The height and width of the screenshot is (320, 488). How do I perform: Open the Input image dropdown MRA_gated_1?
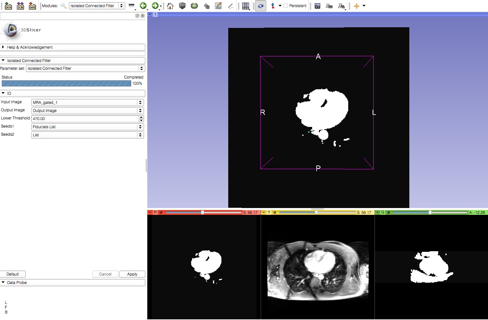87,103
